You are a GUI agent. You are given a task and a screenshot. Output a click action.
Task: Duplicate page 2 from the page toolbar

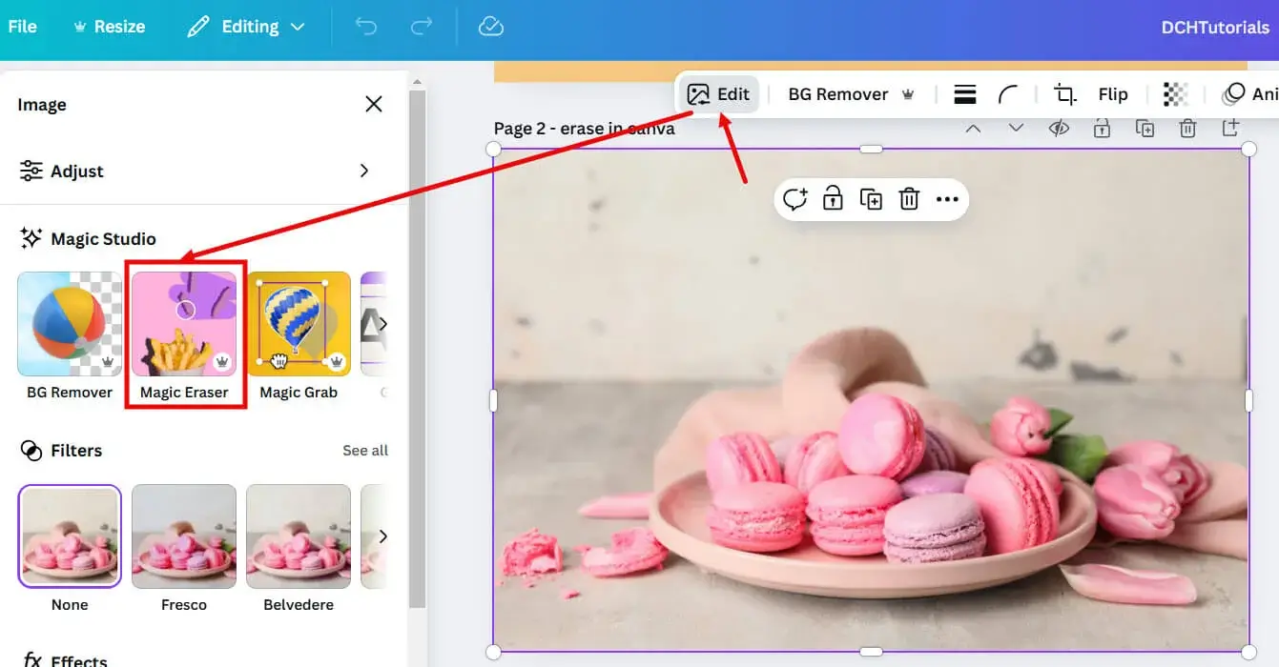click(x=1145, y=127)
